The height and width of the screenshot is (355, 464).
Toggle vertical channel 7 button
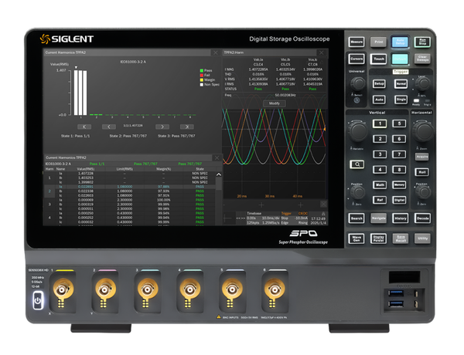coord(399,154)
